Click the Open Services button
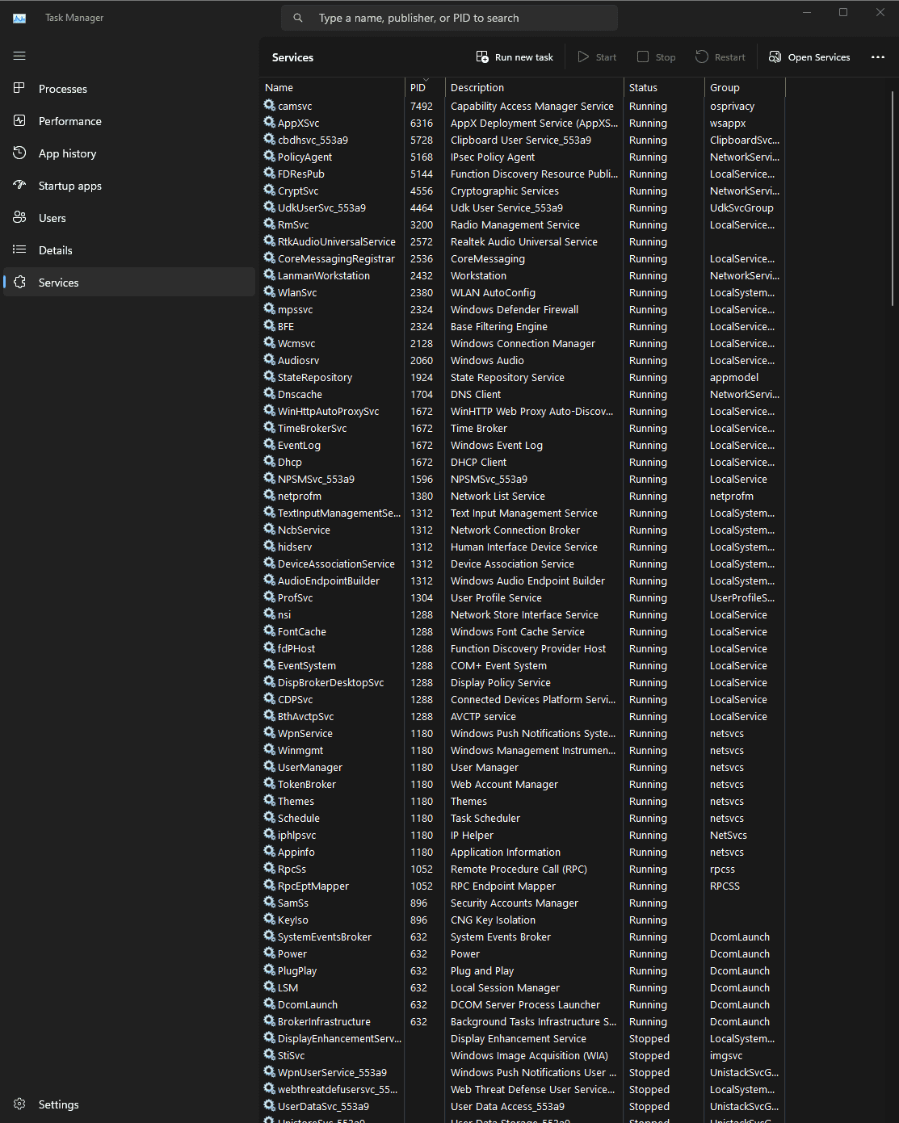The width and height of the screenshot is (899, 1123). (809, 57)
